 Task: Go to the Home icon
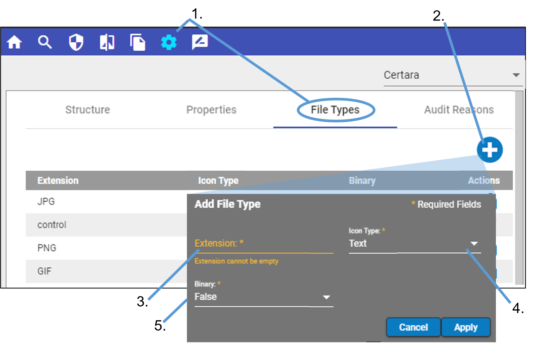click(14, 42)
